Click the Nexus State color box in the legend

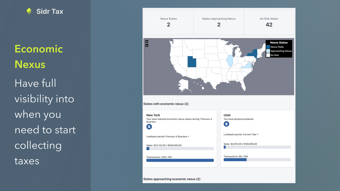tap(268, 47)
